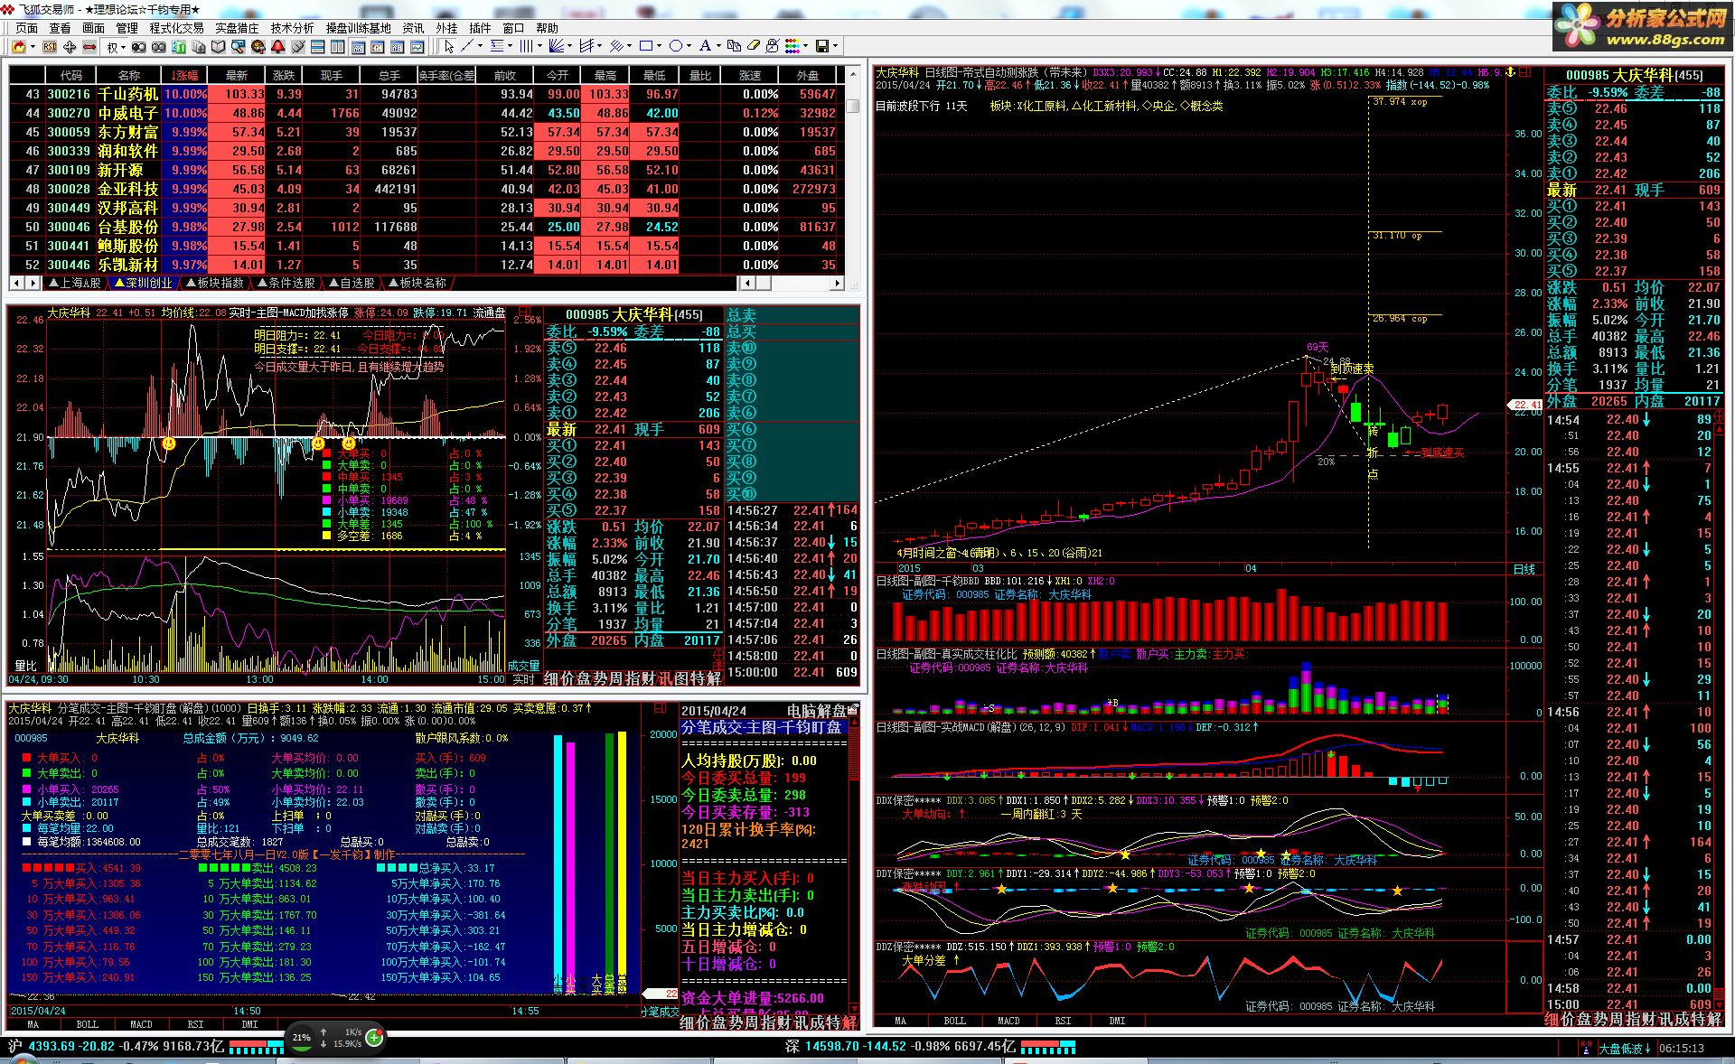Click the plug connection toolbar icon
Screen dimensions: 1735x1064
click(x=298, y=47)
